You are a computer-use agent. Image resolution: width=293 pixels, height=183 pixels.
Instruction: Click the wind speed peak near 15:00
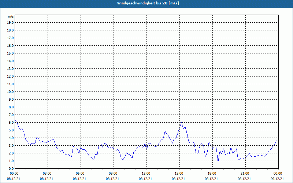[182, 122]
